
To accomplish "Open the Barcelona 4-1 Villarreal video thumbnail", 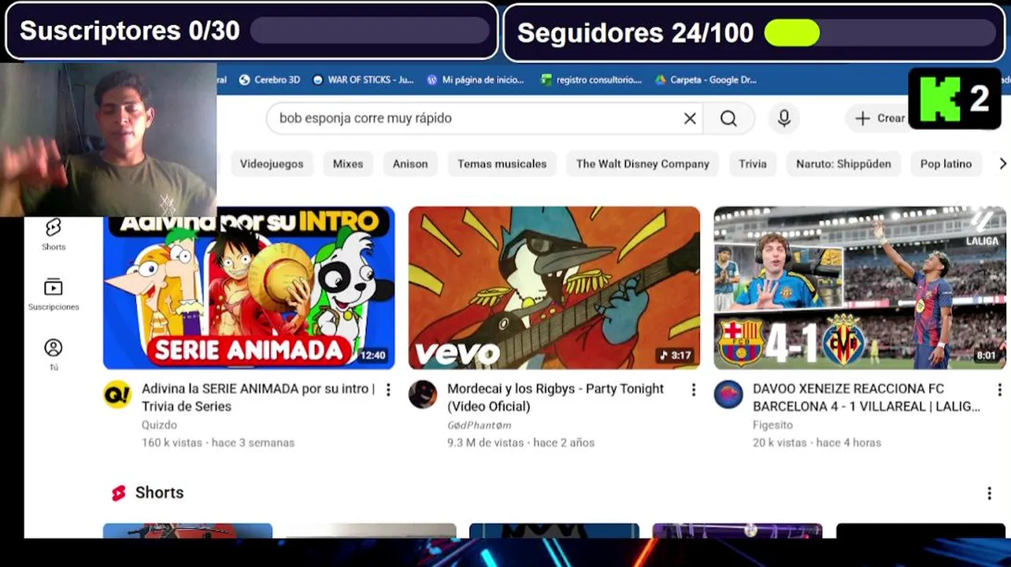I will [860, 287].
